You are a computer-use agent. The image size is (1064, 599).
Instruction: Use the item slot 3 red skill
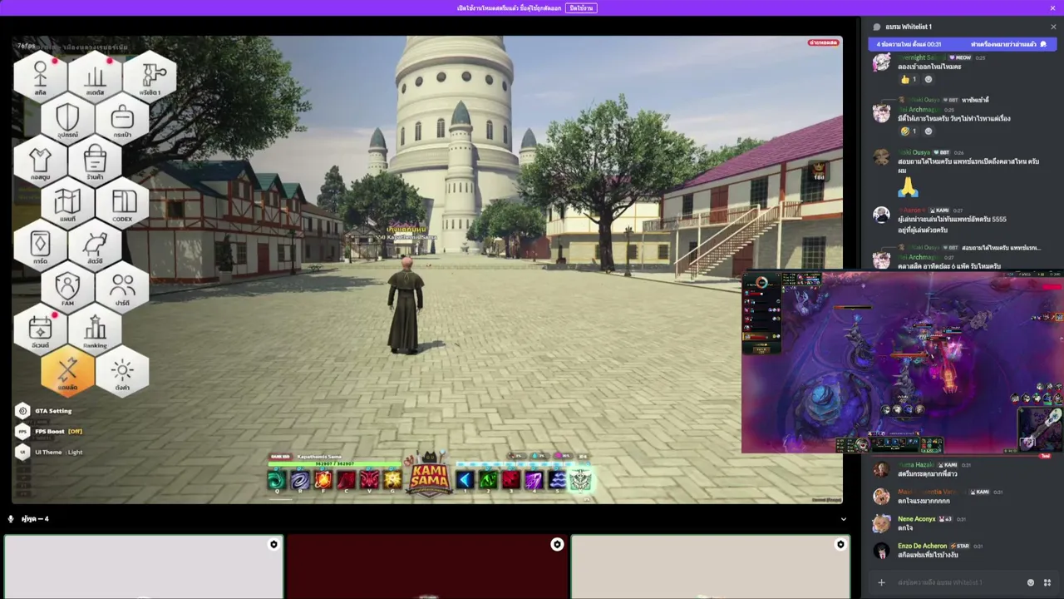[x=511, y=479]
